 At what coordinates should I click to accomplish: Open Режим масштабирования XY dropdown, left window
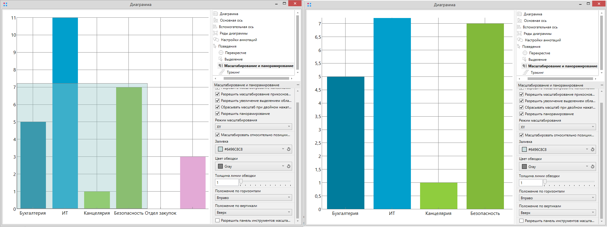tap(253, 127)
